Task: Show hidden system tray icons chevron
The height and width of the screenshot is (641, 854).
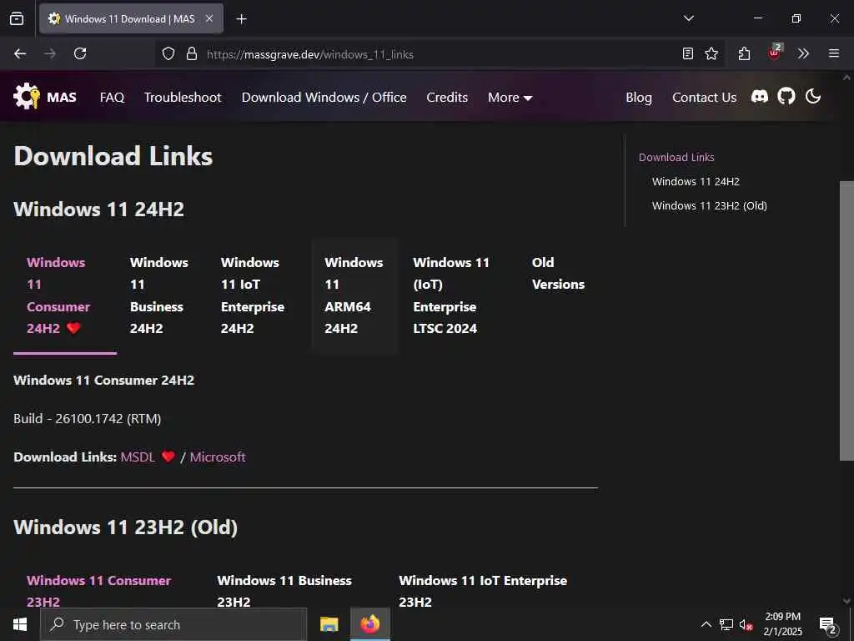Action: click(706, 624)
